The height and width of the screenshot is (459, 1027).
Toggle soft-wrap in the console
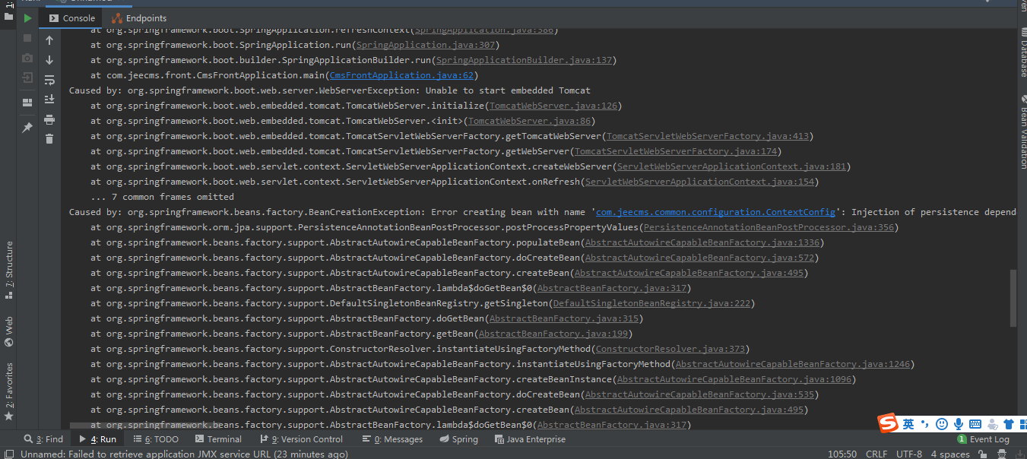coord(49,80)
